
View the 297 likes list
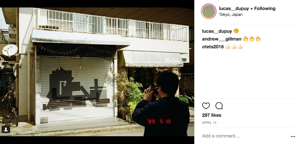[x=212, y=115]
